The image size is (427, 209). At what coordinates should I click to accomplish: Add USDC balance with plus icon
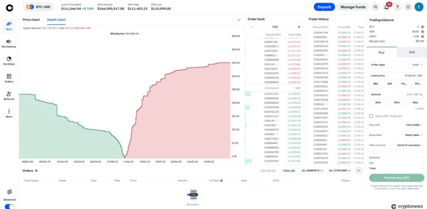pyautogui.click(x=422, y=36)
